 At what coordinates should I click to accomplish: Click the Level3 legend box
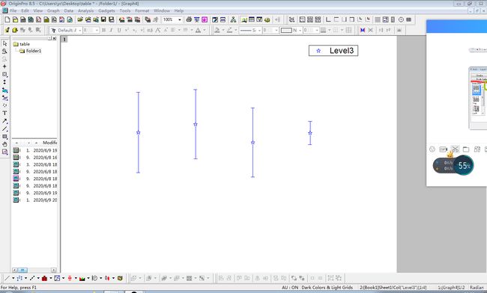pyautogui.click(x=333, y=51)
